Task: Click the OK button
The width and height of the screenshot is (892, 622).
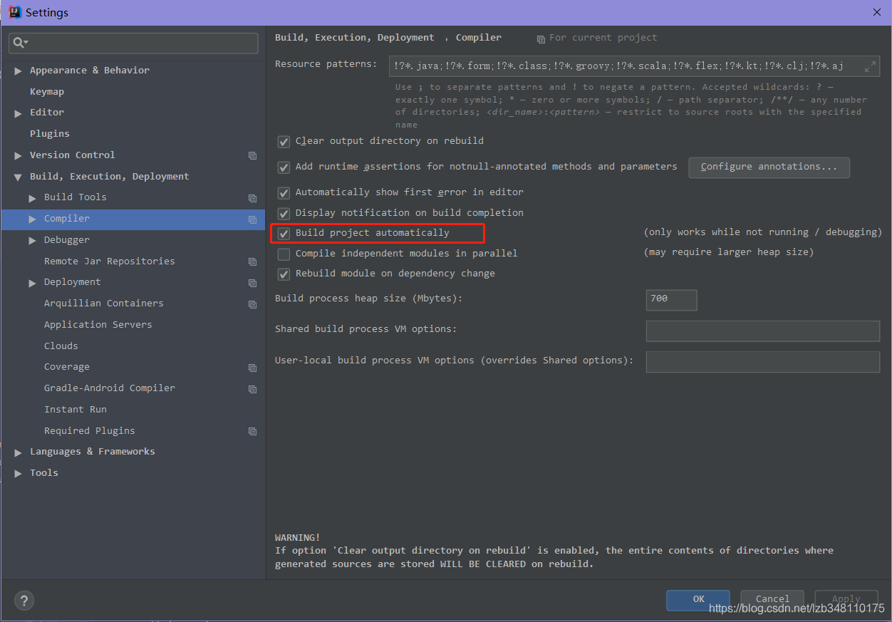Action: point(698,599)
